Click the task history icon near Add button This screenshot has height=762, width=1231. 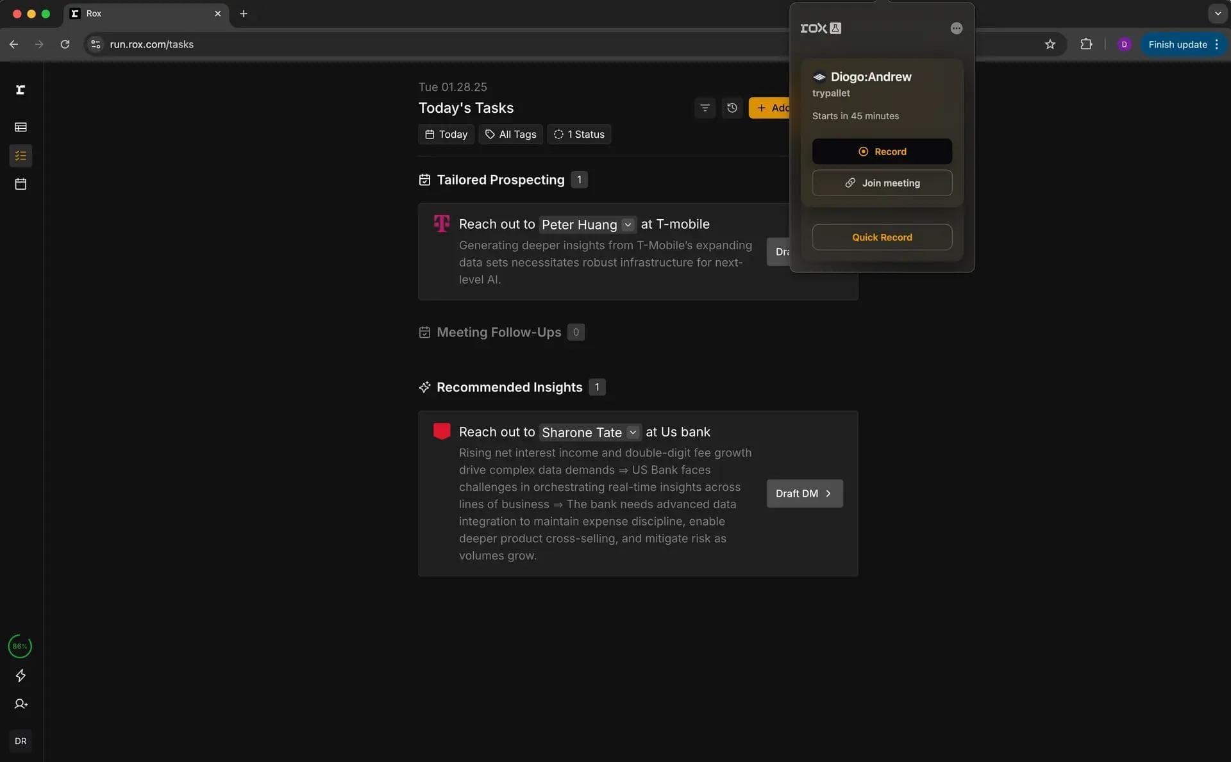pyautogui.click(x=733, y=108)
